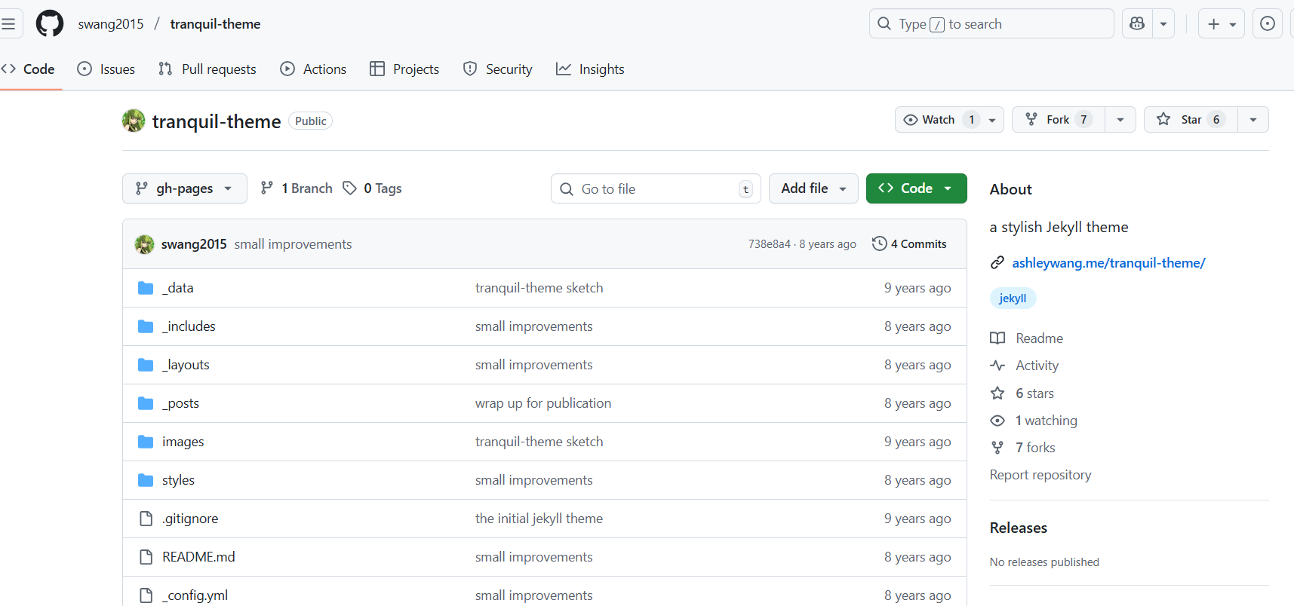Click the jekyll topic tag
Screen dimensions: 1294x606
click(1013, 298)
